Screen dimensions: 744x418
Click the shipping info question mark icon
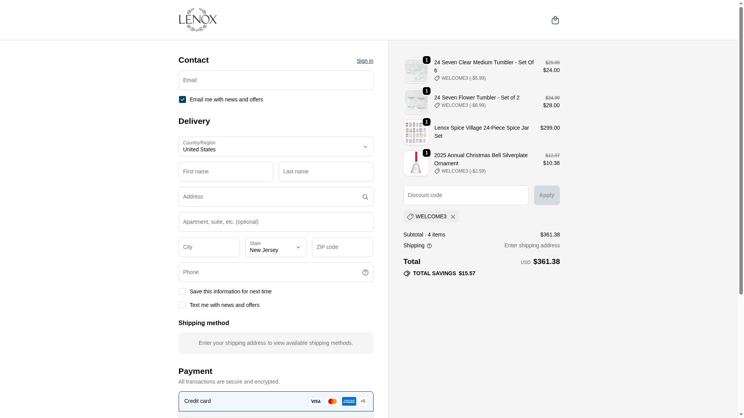tap(429, 246)
